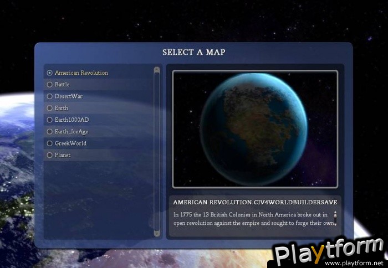Click the description box scroll up arrow
Image resolution: width=388 pixels, height=268 pixels.
coord(335,213)
